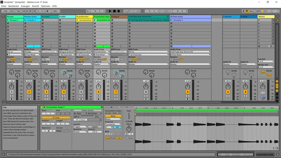Arm the Rhodes Audio track for recording
Viewport: 281px width, 158px height.
coord(29,99)
